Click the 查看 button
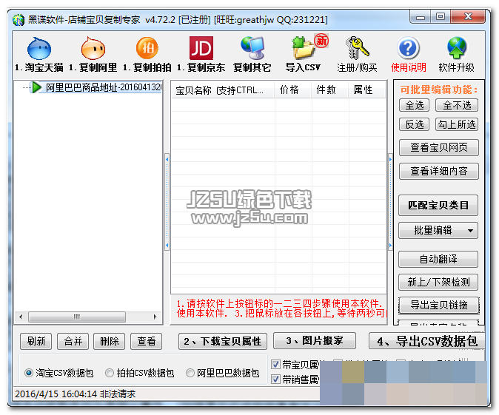 [x=147, y=341]
